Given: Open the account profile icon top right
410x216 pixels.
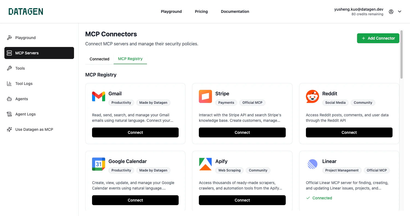Looking at the screenshot, I should pyautogui.click(x=391, y=11).
